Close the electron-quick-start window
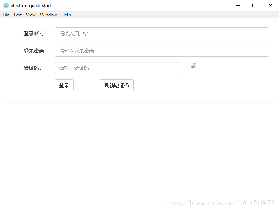Screen dimensions: 279x210 click(270, 6)
